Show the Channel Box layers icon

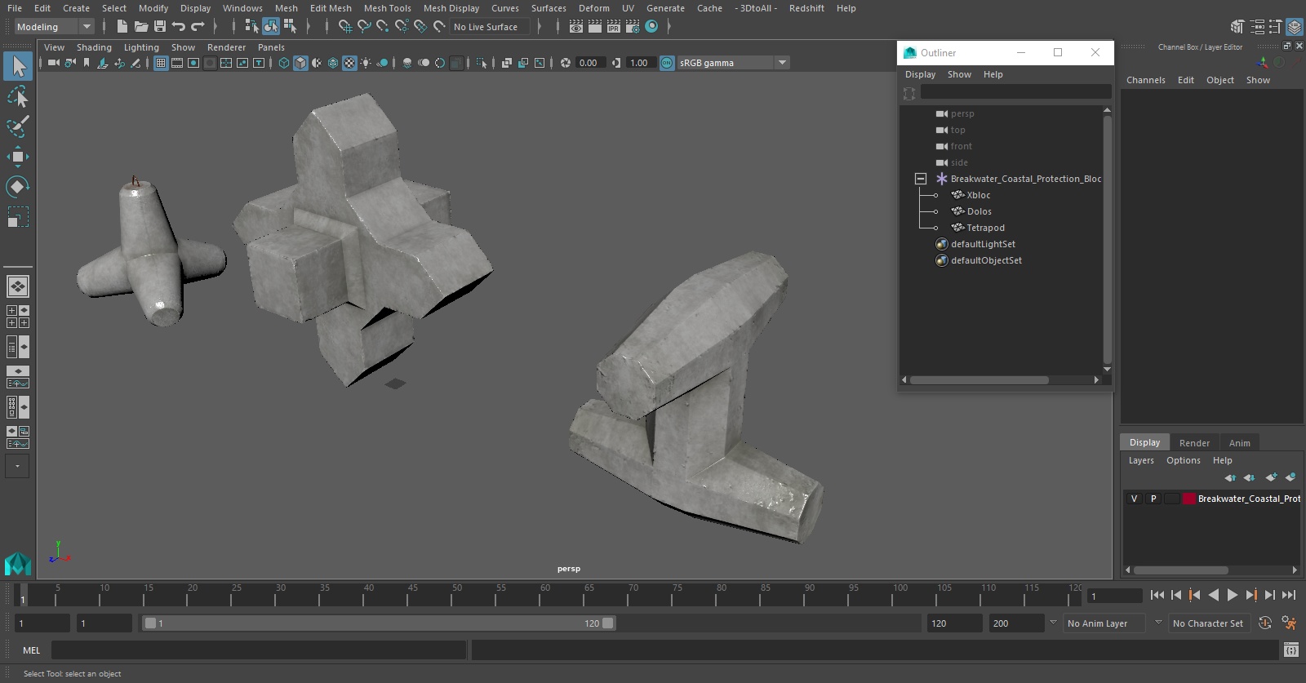coord(1294,27)
